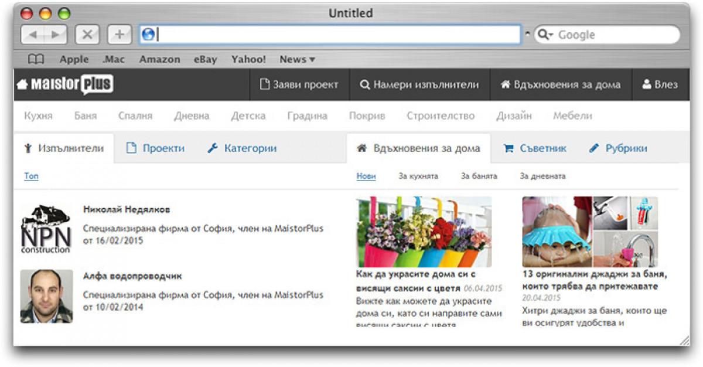Select the Съветник tab

[535, 148]
